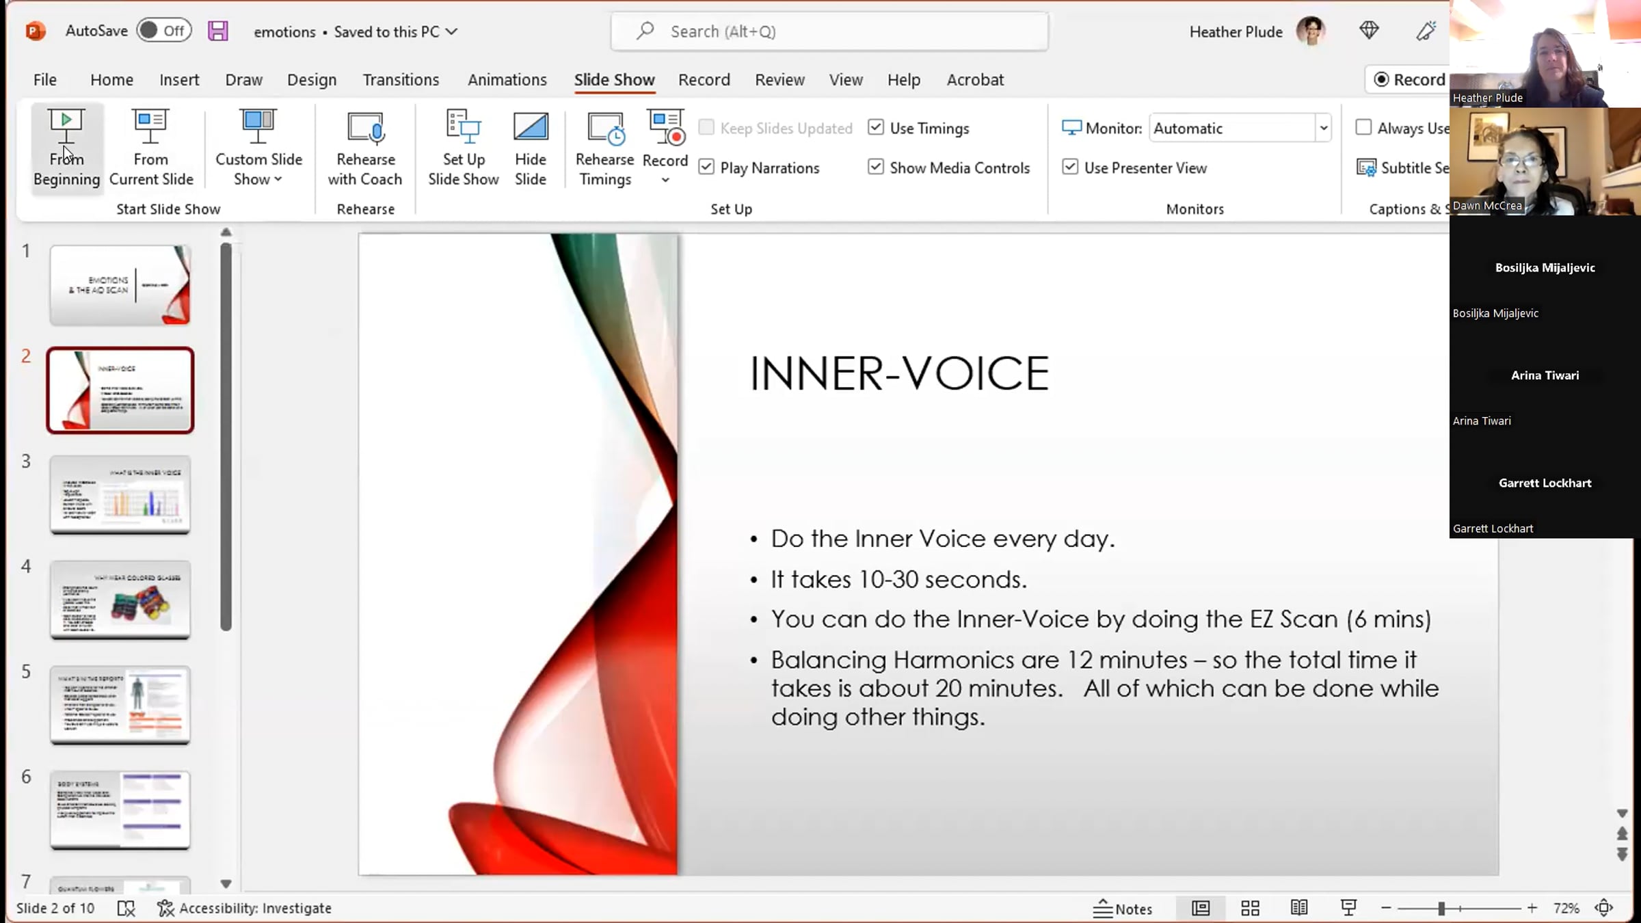Click the Hide Slide icon

[x=530, y=128]
